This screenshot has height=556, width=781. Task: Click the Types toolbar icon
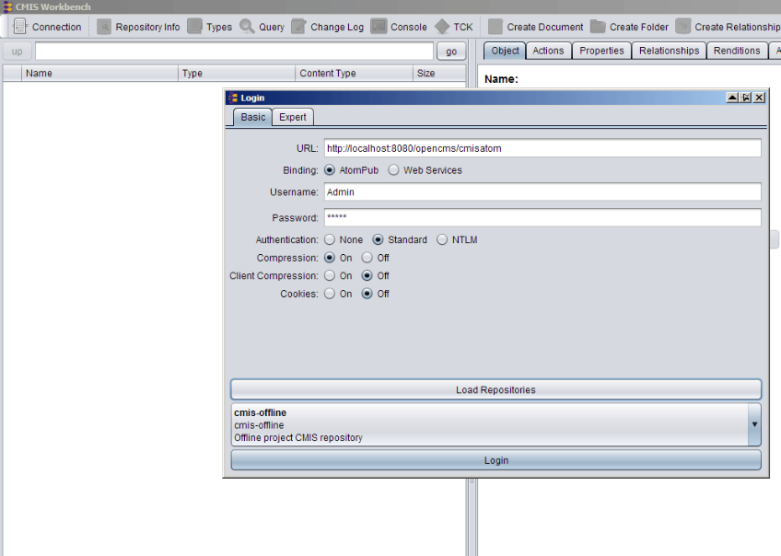point(194,27)
